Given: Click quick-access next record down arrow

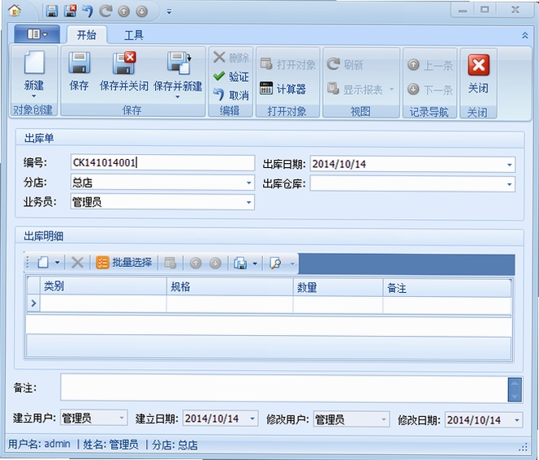Looking at the screenshot, I should click(x=141, y=11).
